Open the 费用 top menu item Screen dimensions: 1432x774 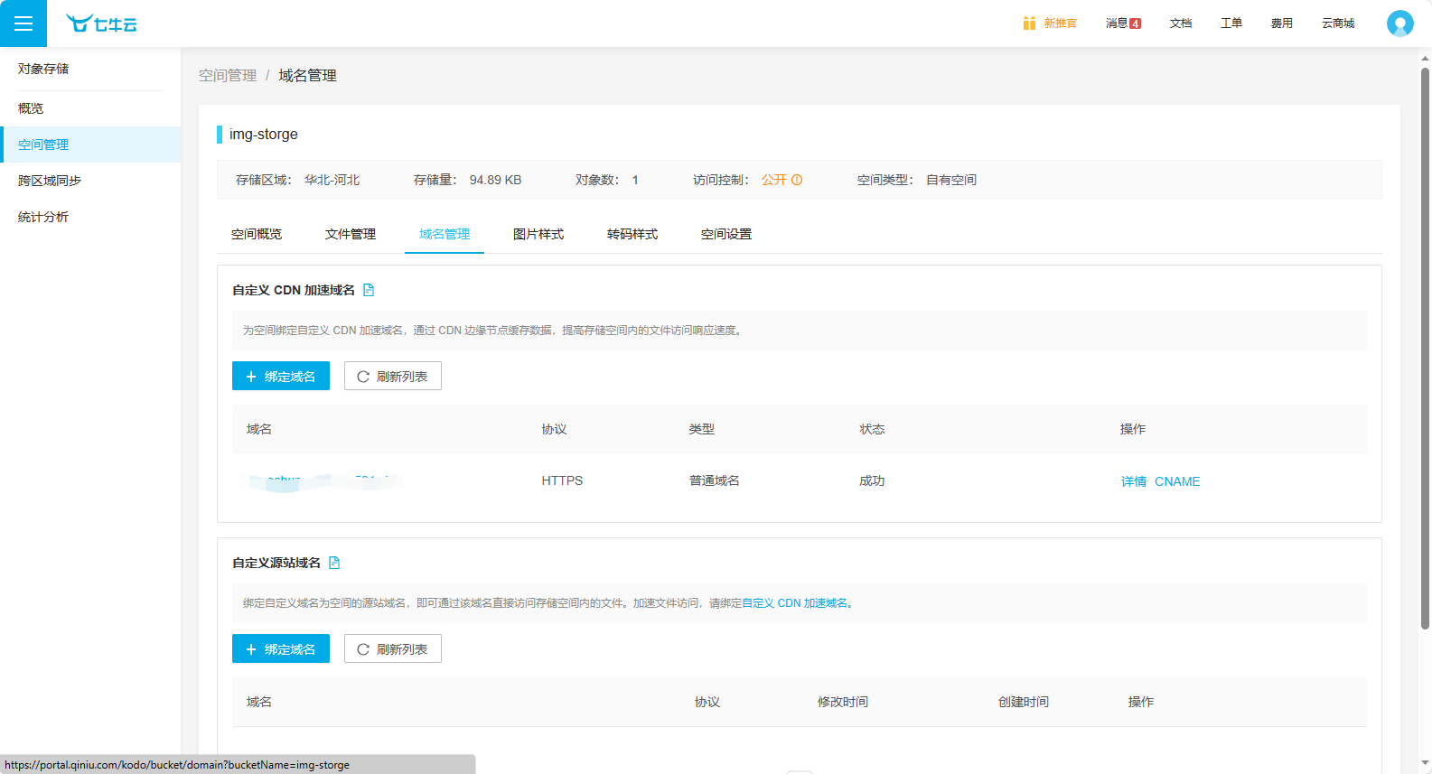point(1282,23)
